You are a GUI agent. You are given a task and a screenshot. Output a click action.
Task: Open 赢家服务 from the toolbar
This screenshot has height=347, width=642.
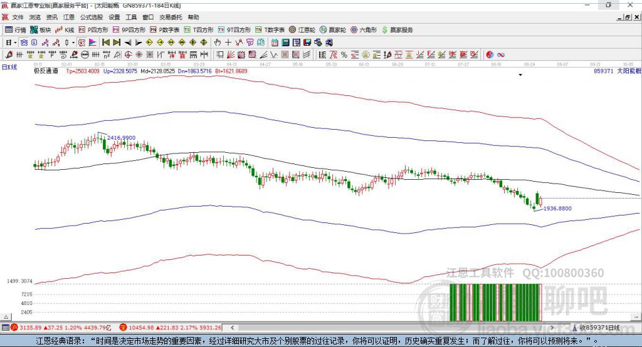[x=397, y=29]
